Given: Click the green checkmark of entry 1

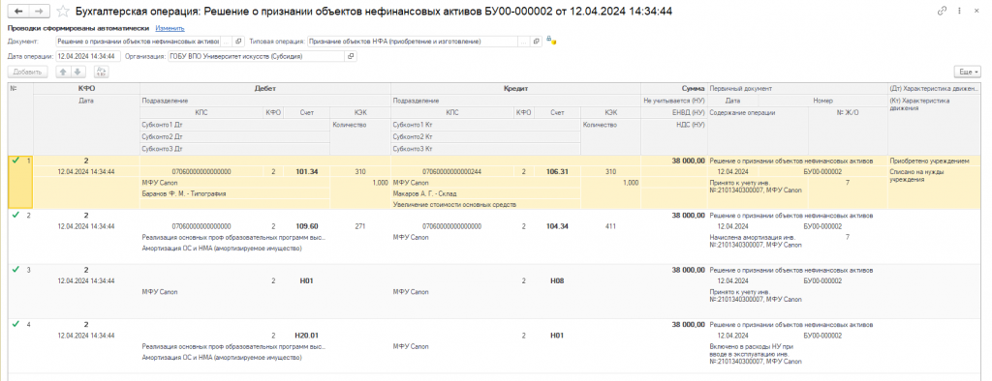Looking at the screenshot, I should click(15, 161).
